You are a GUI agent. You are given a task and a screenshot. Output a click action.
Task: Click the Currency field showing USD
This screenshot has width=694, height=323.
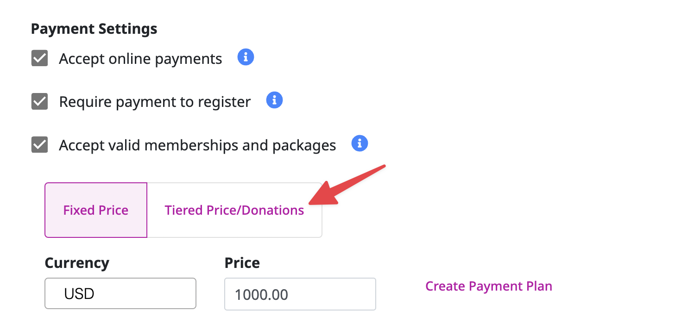click(120, 293)
